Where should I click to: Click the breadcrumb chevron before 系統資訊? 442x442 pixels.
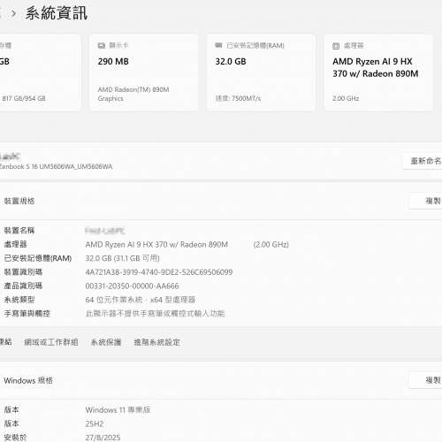[x=13, y=13]
